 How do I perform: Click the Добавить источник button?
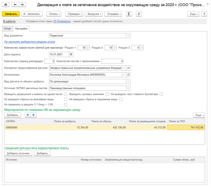click(x=18, y=153)
